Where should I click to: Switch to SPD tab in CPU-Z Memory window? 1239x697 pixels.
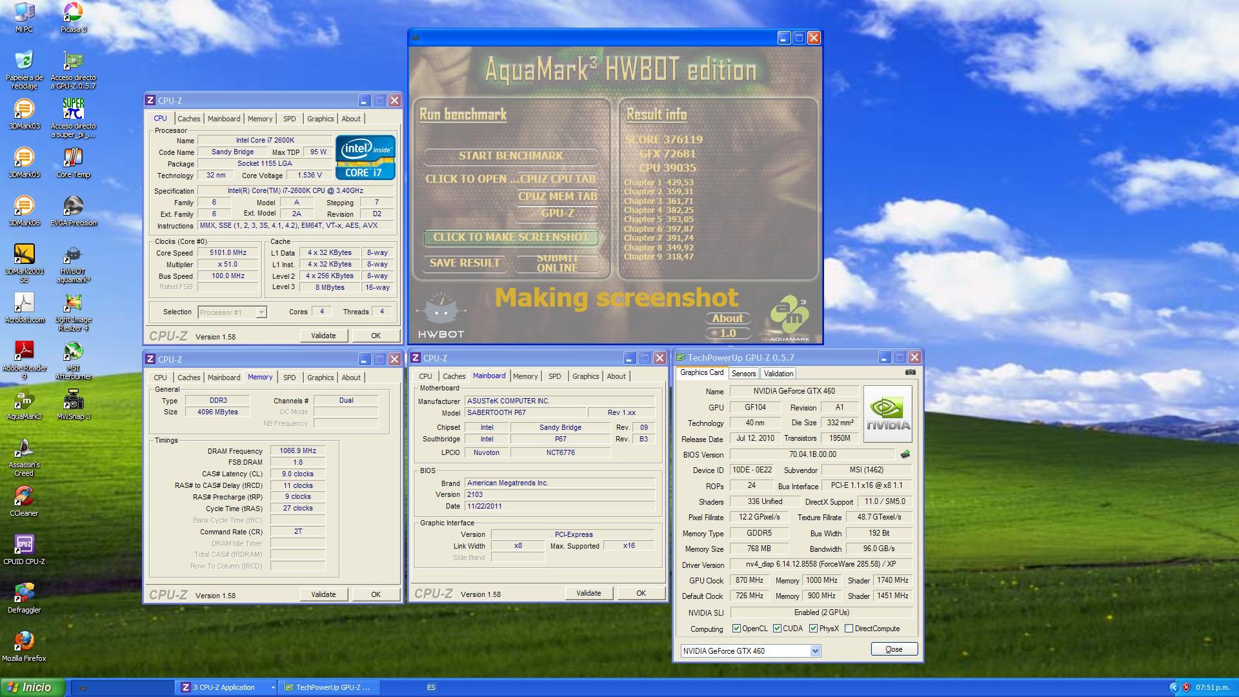(x=290, y=378)
